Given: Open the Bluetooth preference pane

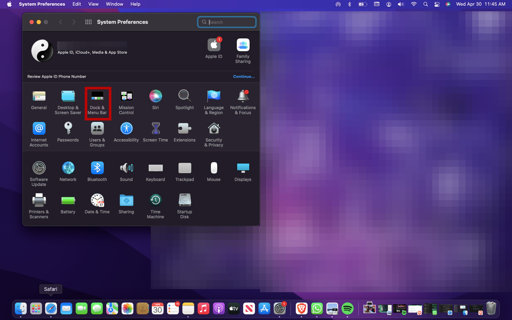Looking at the screenshot, I should (x=97, y=171).
